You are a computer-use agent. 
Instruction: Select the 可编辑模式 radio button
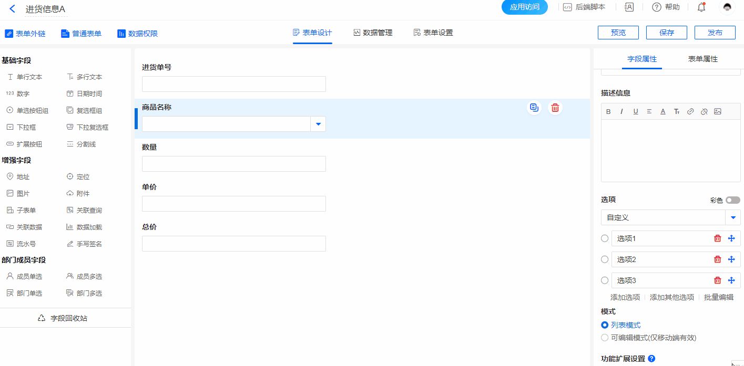(605, 338)
